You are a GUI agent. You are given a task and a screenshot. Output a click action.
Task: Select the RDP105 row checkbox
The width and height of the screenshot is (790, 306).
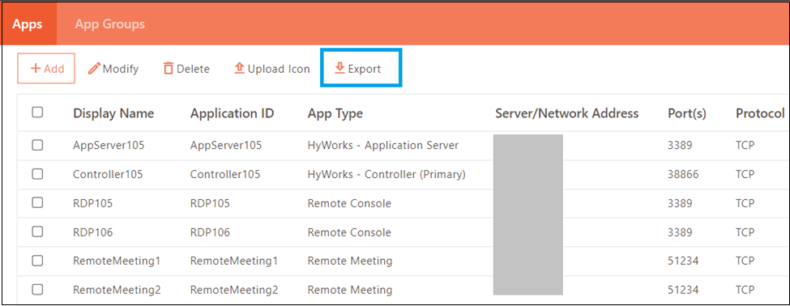[x=37, y=203]
